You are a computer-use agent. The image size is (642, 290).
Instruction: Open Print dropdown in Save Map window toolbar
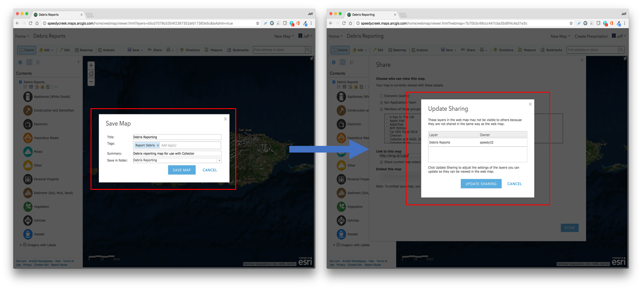[x=170, y=50]
